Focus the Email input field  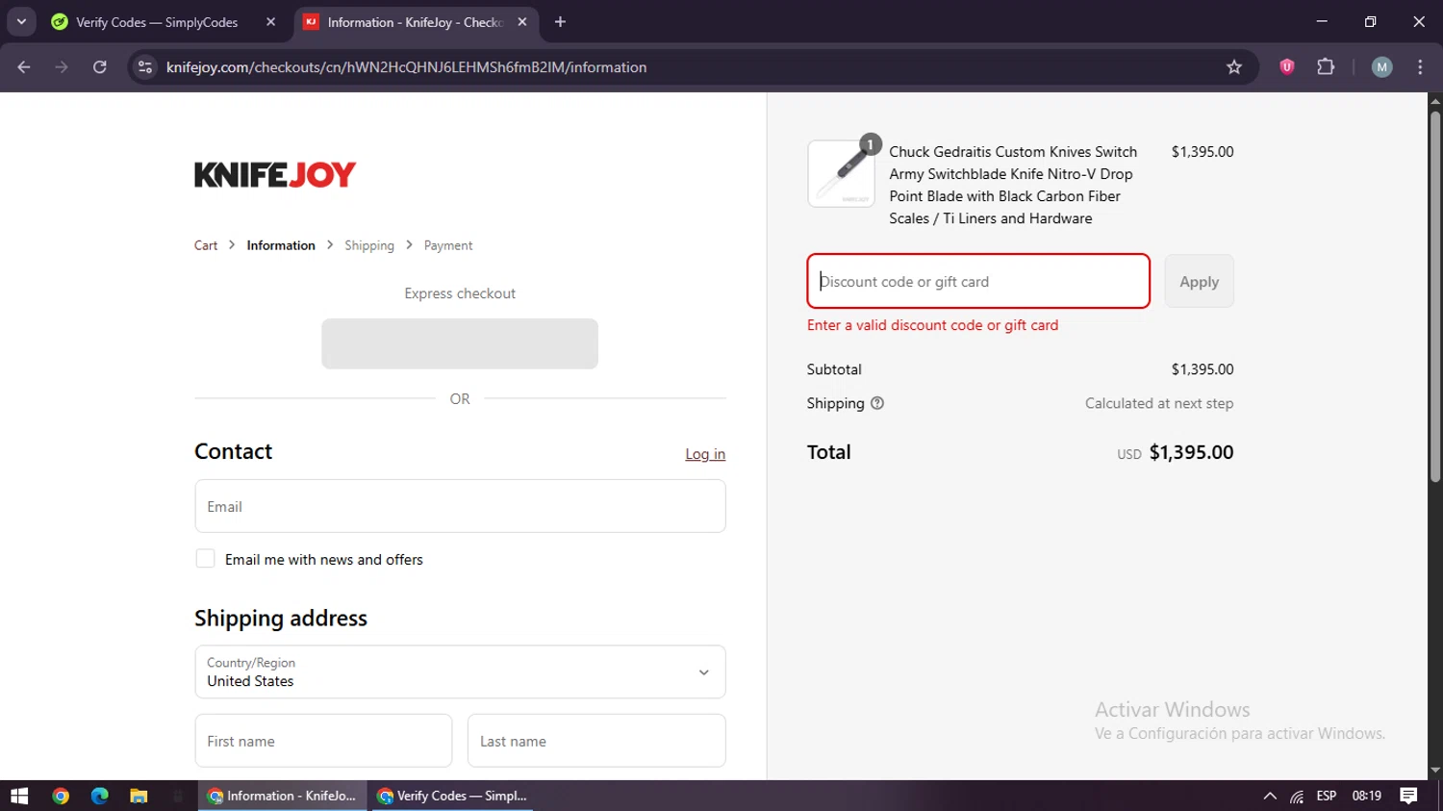point(460,506)
